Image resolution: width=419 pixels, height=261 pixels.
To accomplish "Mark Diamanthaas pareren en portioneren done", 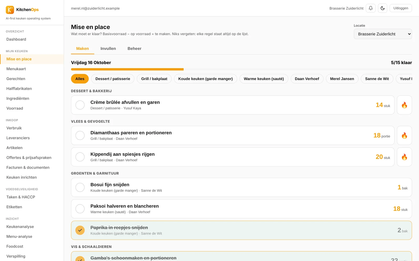I will 80,135.
